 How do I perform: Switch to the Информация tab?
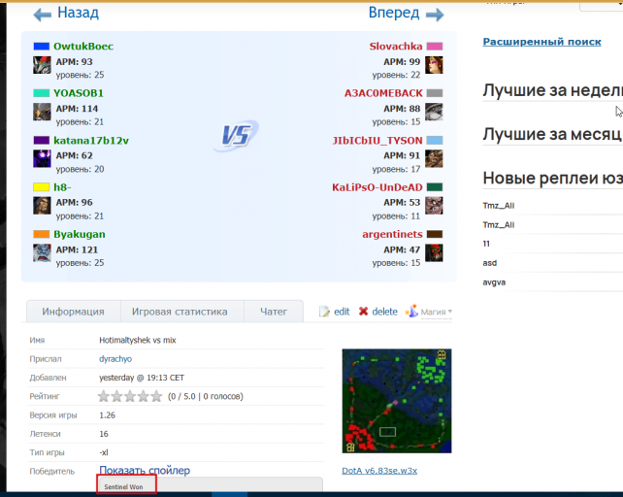point(73,312)
